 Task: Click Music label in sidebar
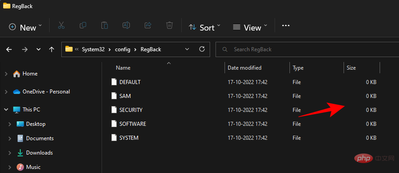[x=33, y=167]
